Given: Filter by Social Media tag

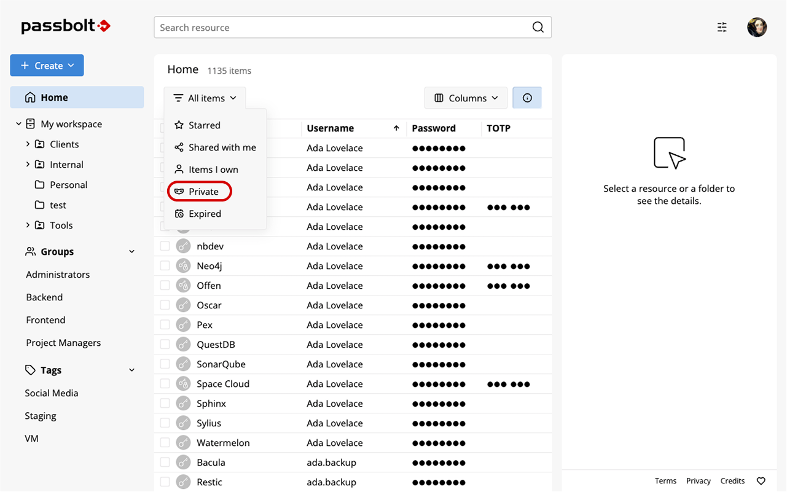Looking at the screenshot, I should [x=52, y=393].
